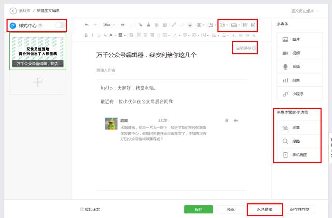Open the 采集 collection tool
The height and width of the screenshot is (218, 332).
[298, 128]
